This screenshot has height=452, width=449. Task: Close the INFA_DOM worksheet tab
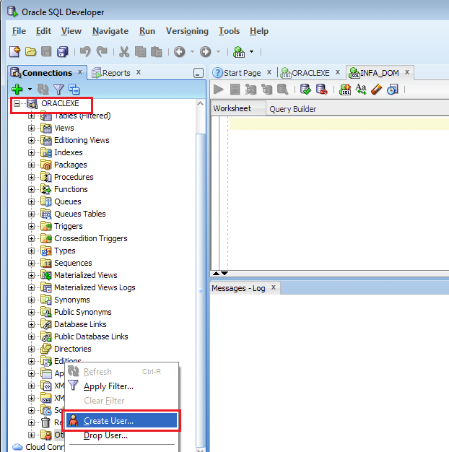tap(407, 72)
